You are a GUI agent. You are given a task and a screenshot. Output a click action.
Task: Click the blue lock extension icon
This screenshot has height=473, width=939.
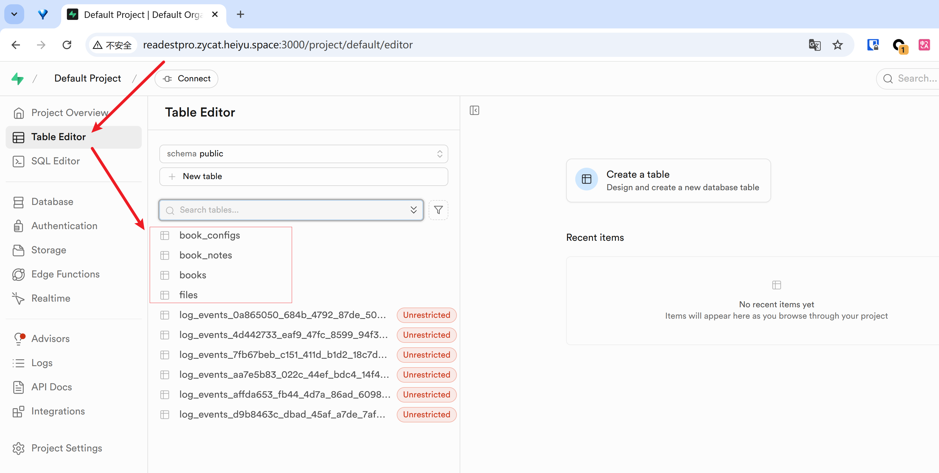click(873, 45)
